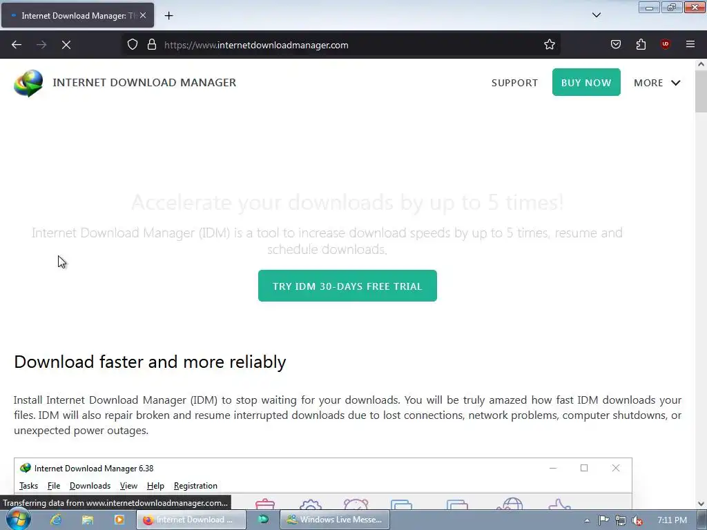Click the 7:11 PM taskbar clock
The image size is (707, 530).
click(672, 520)
